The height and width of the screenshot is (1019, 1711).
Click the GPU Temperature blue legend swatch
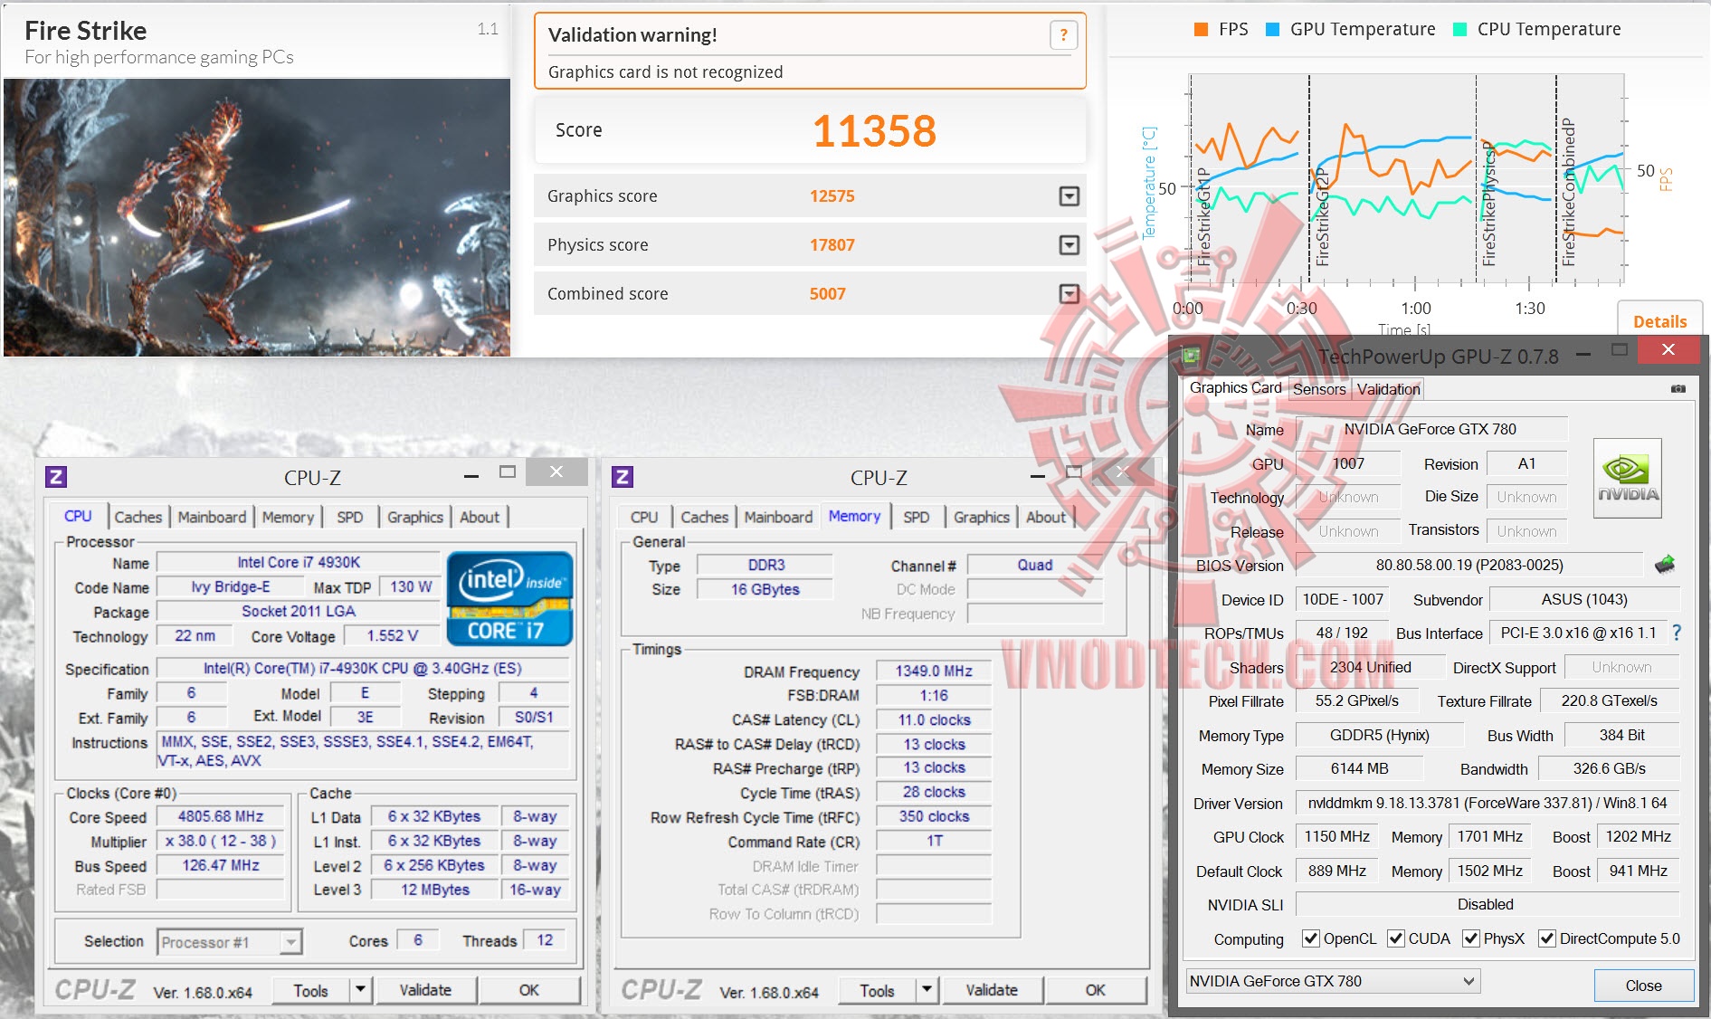pyautogui.click(x=1272, y=29)
